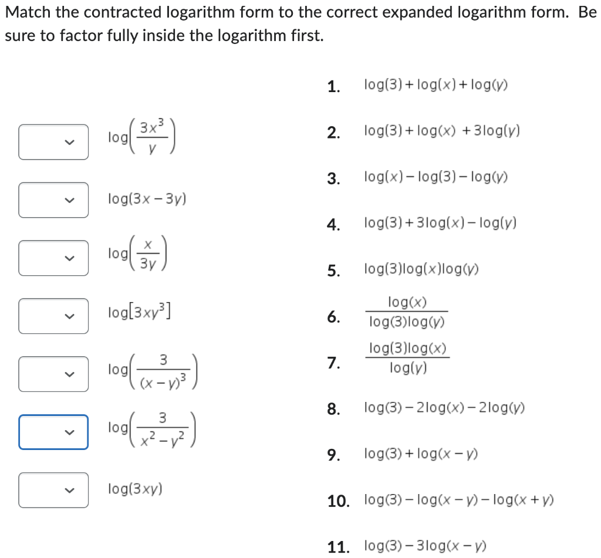Select option 4: log(3)+3log(x)−log(y)
This screenshot has height=558, width=601.
441,222
